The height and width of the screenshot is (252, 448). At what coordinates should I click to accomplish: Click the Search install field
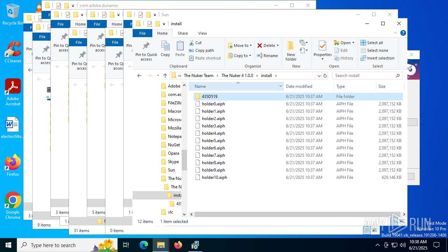[366, 76]
